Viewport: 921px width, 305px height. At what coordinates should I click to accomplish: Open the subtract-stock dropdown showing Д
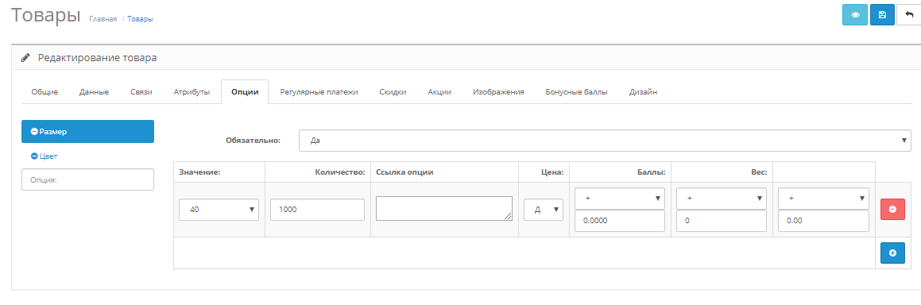pos(544,210)
